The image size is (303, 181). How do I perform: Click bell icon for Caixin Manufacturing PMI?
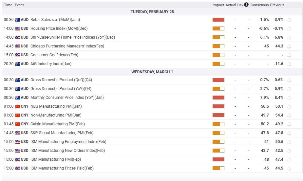289,124
